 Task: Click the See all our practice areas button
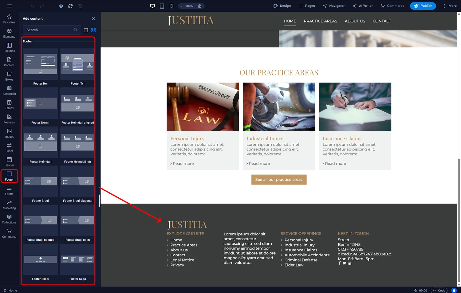(279, 179)
